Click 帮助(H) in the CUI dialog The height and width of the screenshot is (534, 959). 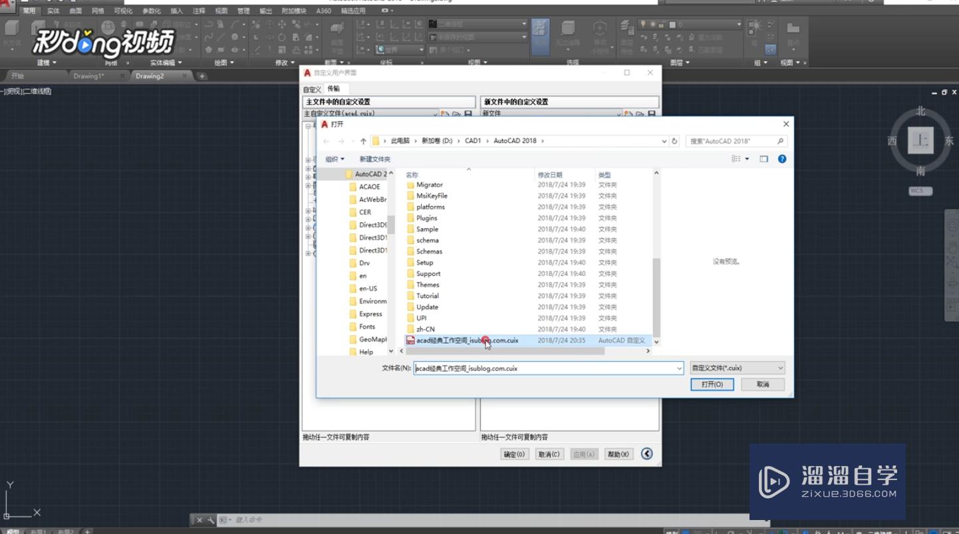coord(618,454)
